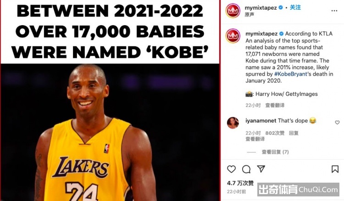Open the comment bubble icon
Viewport: 344px width, 201px height.
tap(246, 169)
